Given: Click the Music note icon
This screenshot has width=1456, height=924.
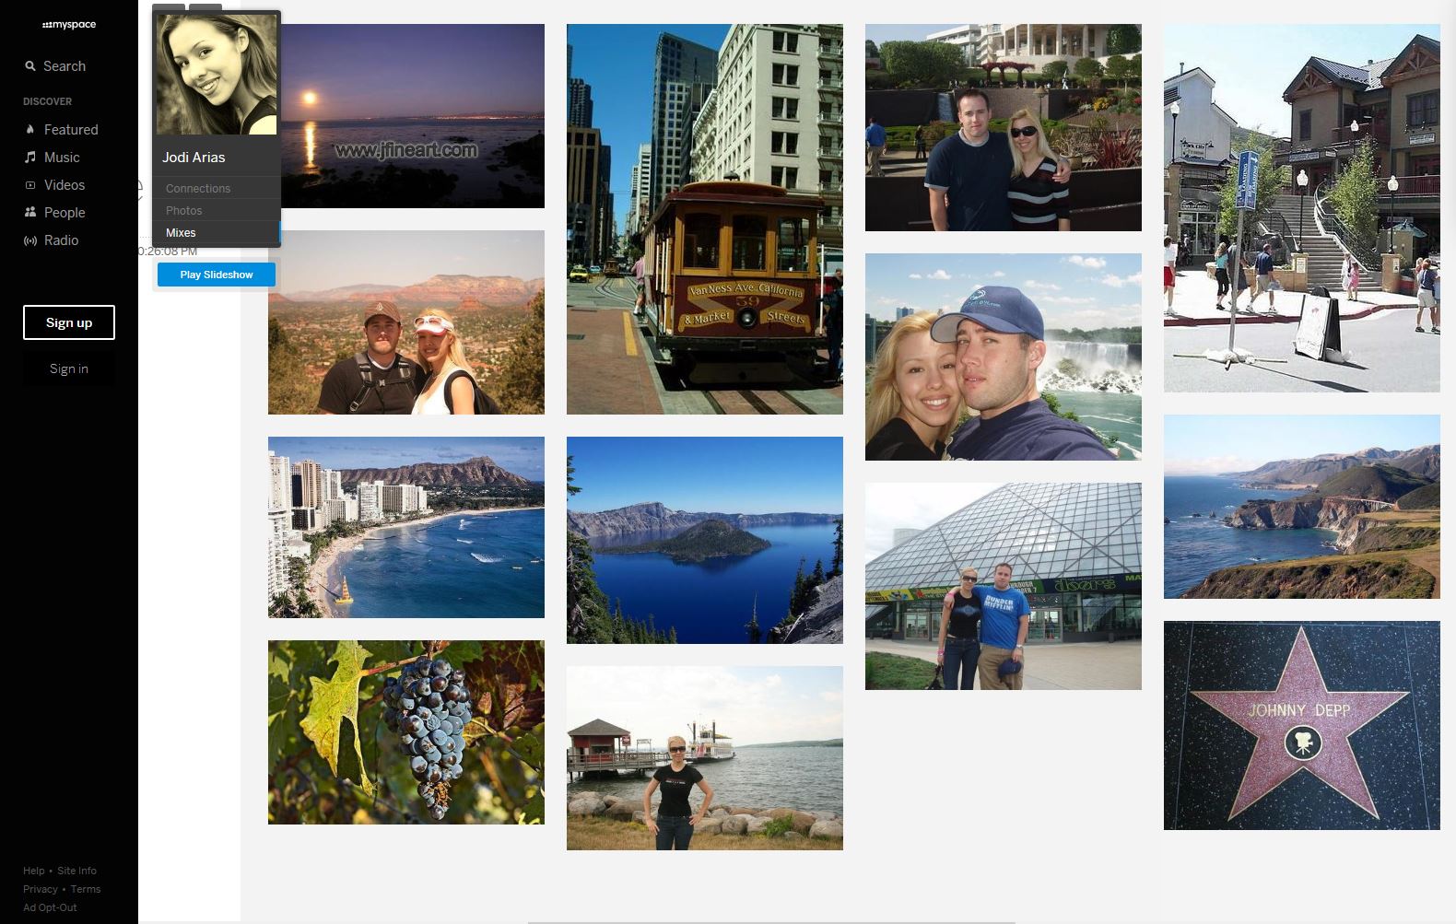Looking at the screenshot, I should pos(30,158).
